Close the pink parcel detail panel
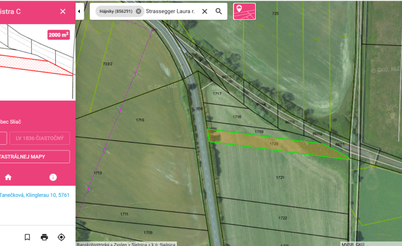402x246 pixels. coord(63,11)
